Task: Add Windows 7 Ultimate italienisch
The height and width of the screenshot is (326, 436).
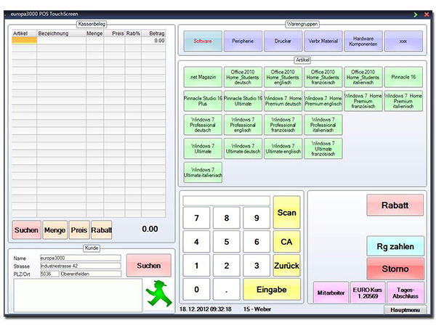Action: pyautogui.click(x=203, y=172)
